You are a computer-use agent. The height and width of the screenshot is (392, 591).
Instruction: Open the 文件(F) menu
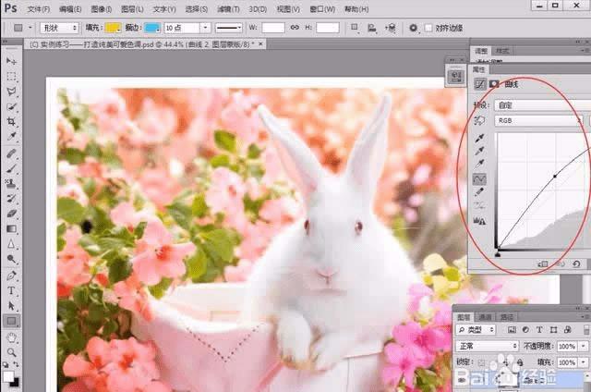(38, 8)
